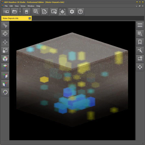The height and width of the screenshot is (145, 145).
Task: Select the scale/zoom tool
Action: pyautogui.click(x=5, y=50)
